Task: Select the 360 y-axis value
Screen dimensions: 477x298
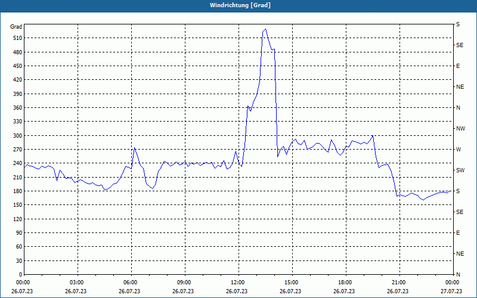Action: 17,108
